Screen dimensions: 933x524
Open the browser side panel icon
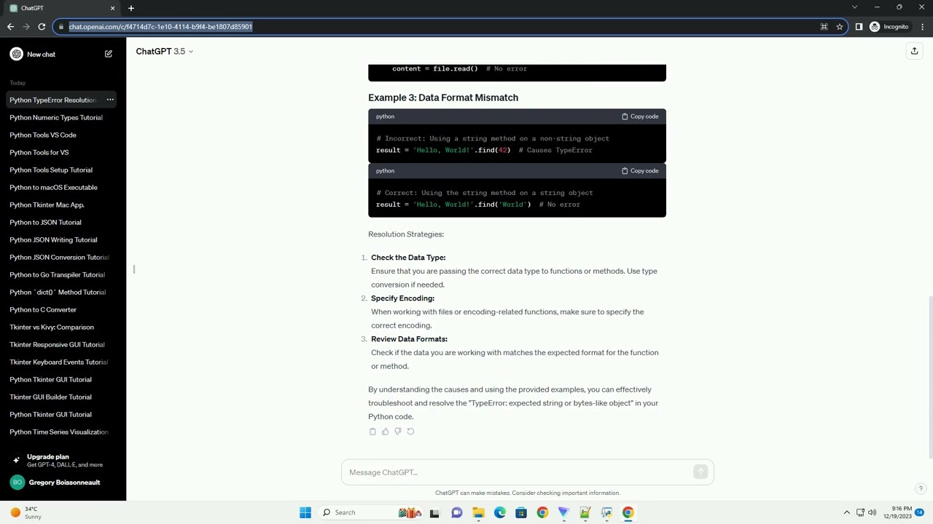click(x=859, y=27)
